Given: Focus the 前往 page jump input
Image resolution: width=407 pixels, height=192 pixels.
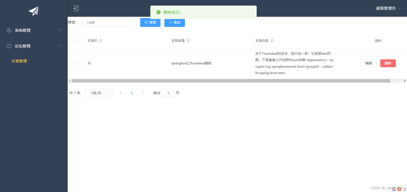Looking at the screenshot, I should pos(168,93).
